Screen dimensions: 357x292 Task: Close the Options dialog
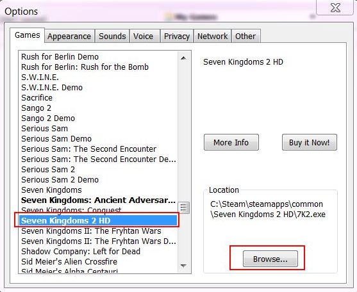[x=335, y=8]
